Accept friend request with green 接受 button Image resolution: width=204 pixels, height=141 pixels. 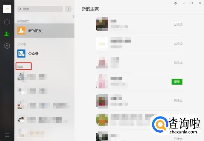pos(177,82)
